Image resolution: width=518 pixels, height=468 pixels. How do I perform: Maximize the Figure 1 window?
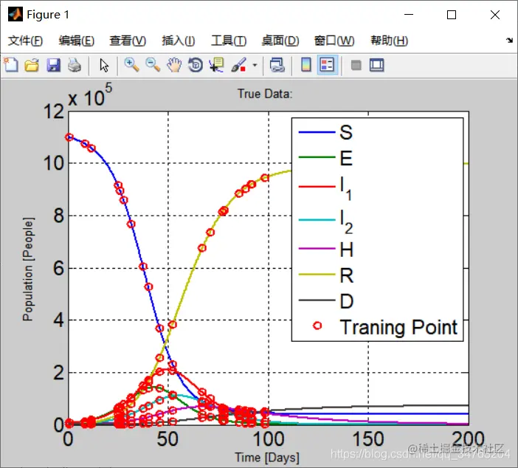pyautogui.click(x=452, y=15)
